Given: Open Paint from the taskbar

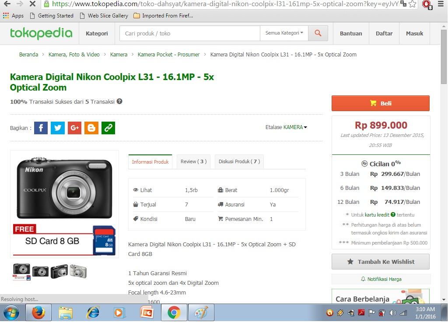Looking at the screenshot, I should (201, 312).
